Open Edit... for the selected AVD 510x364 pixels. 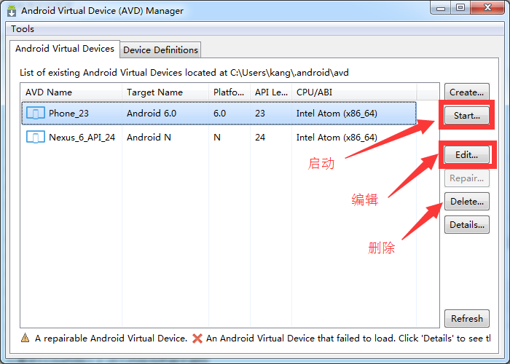tap(467, 155)
